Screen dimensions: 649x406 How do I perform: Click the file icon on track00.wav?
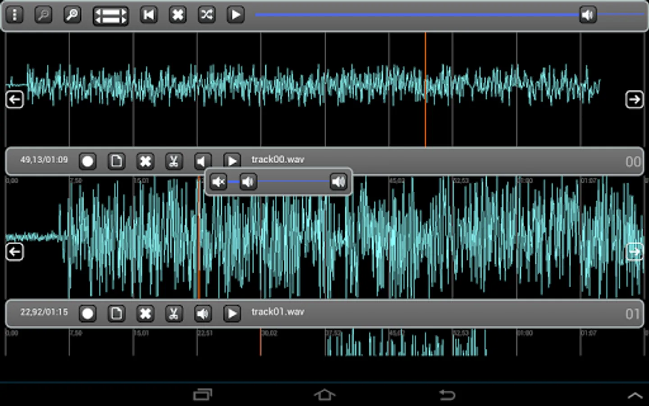117,161
